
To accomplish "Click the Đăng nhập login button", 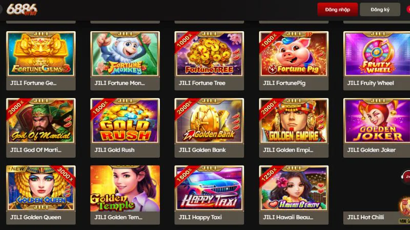I will 337,10.
